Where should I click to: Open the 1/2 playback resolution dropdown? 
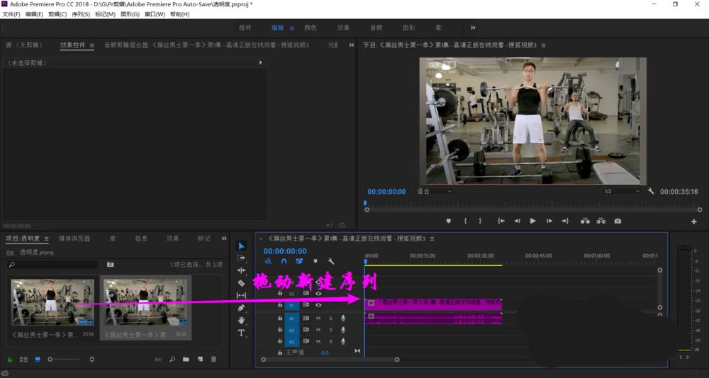621,191
